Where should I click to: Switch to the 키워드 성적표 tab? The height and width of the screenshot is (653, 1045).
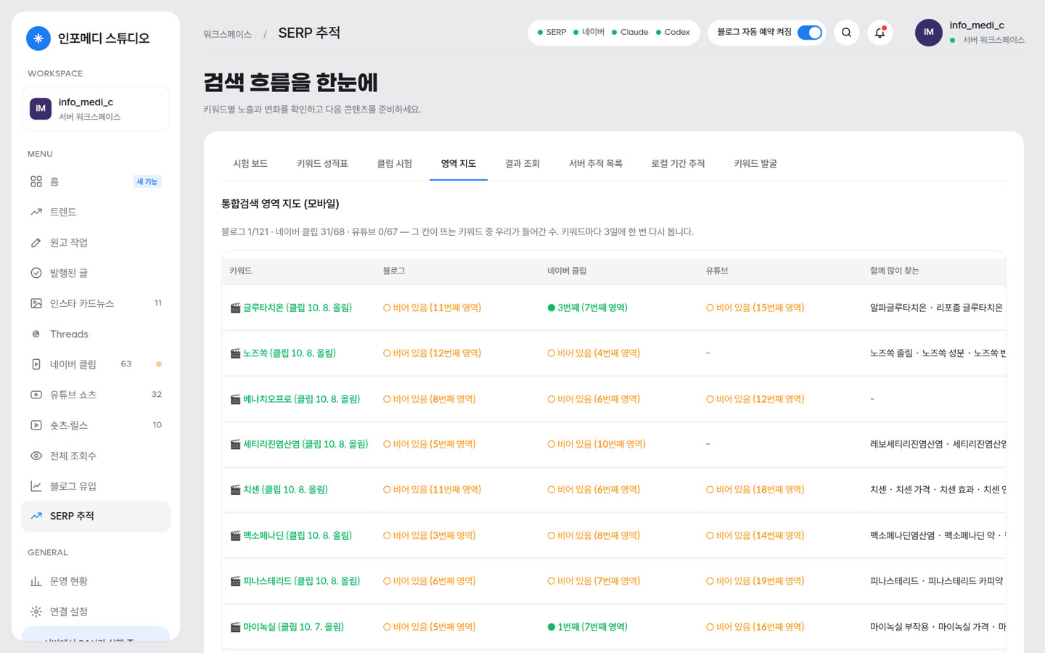click(322, 164)
